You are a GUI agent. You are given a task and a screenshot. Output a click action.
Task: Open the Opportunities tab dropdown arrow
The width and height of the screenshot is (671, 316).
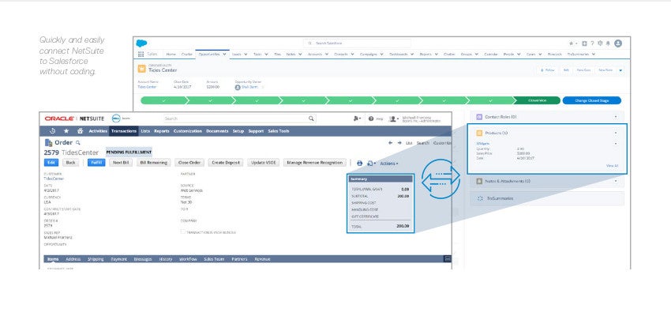(x=224, y=55)
